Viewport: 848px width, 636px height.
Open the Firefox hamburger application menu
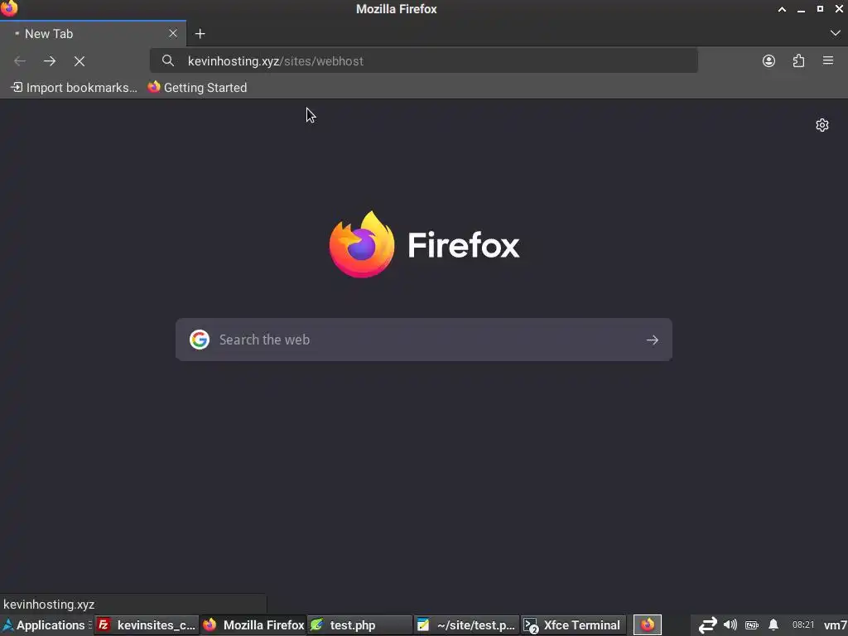tap(828, 60)
